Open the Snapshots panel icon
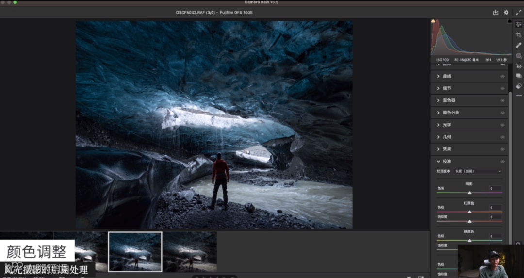The image size is (524, 278). [x=519, y=76]
